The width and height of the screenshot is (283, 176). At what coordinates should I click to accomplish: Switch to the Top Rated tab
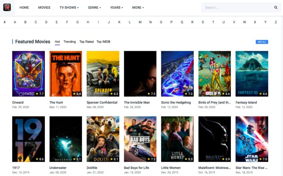[x=86, y=42]
